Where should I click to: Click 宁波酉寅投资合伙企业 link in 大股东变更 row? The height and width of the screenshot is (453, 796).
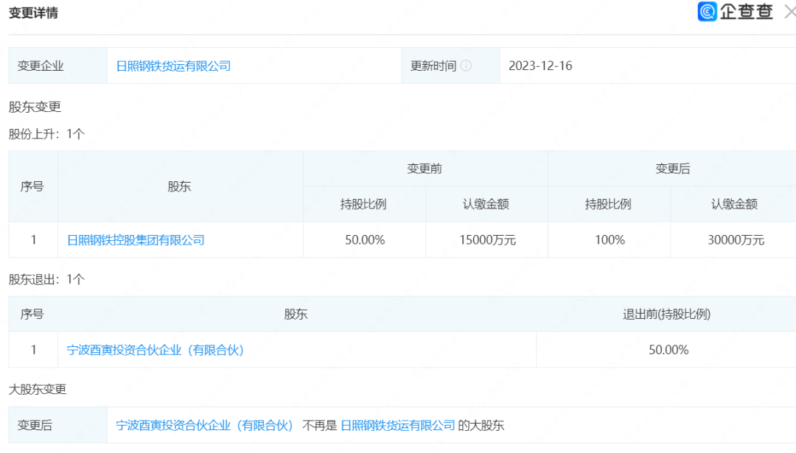tap(205, 425)
